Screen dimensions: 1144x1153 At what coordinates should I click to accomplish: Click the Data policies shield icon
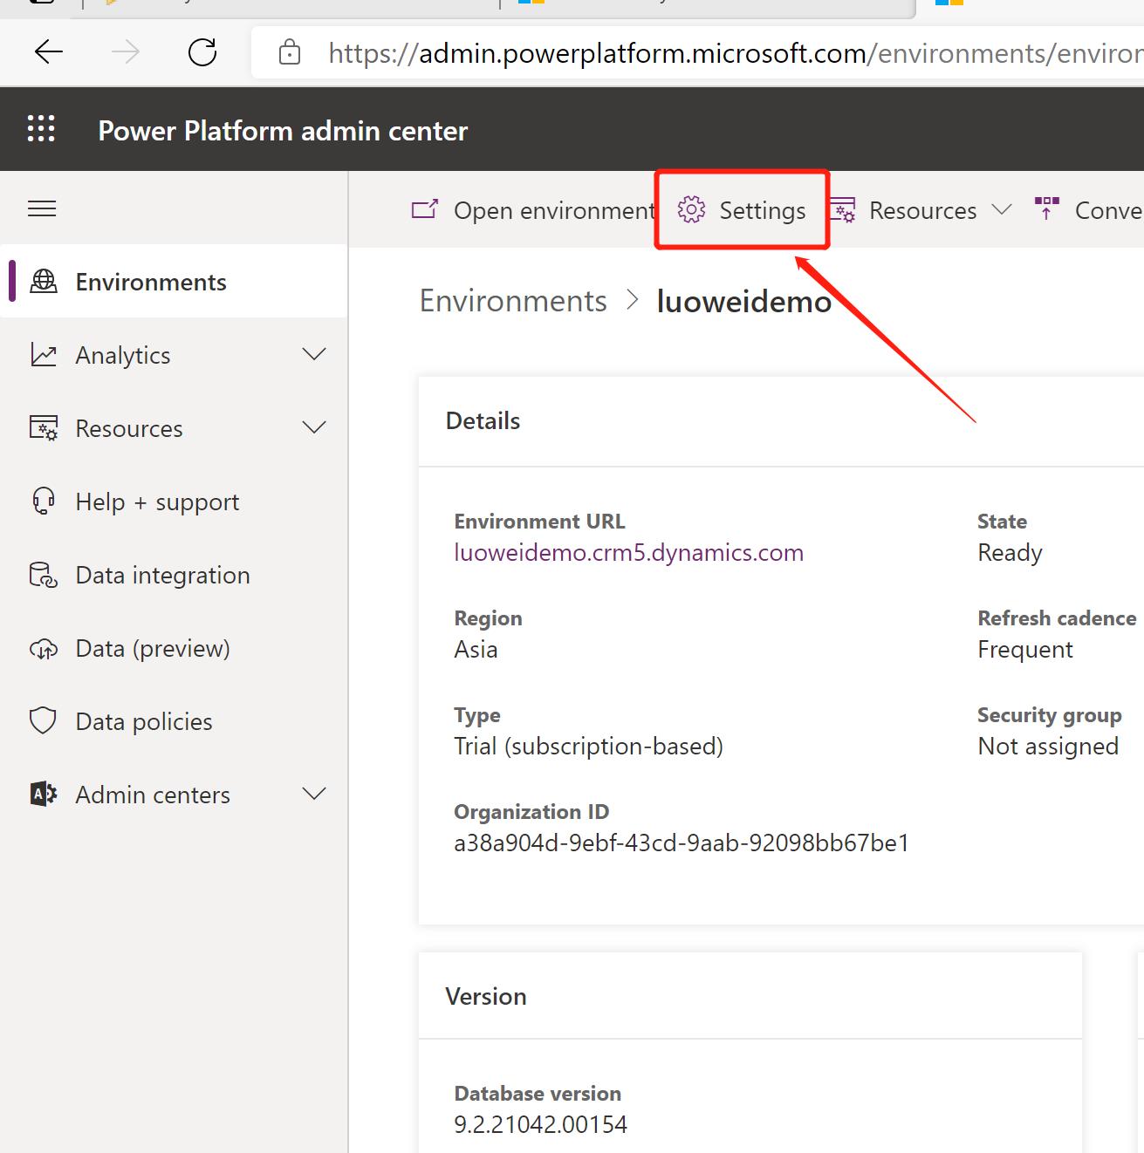pyautogui.click(x=43, y=721)
